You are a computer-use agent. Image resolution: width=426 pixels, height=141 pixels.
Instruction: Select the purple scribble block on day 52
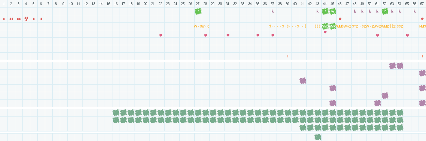(x=385, y=95)
